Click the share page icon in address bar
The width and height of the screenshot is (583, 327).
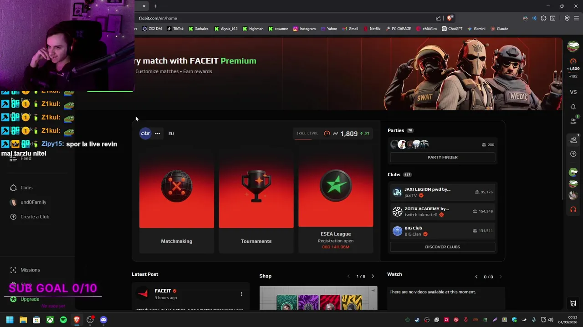click(x=438, y=18)
